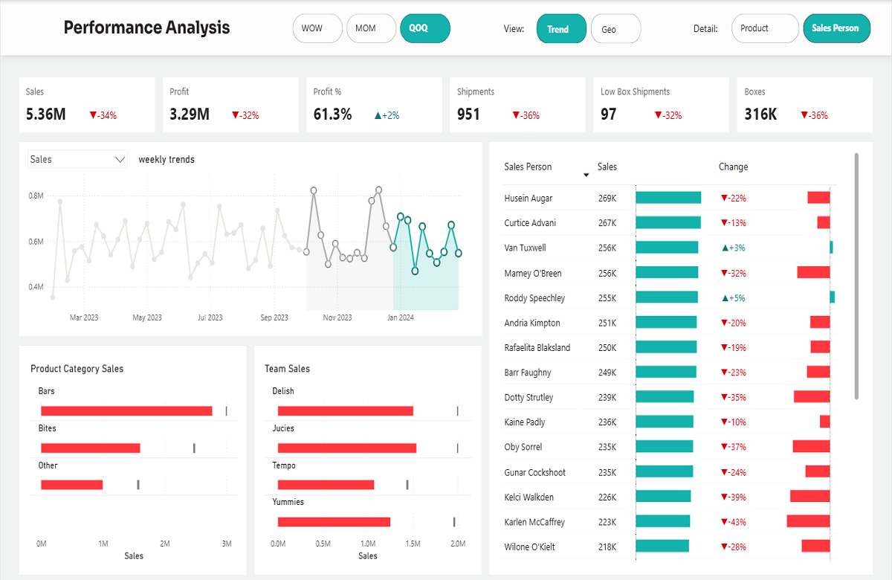Select Gunar Cockshoot row
The image size is (892, 580).
[x=669, y=472]
